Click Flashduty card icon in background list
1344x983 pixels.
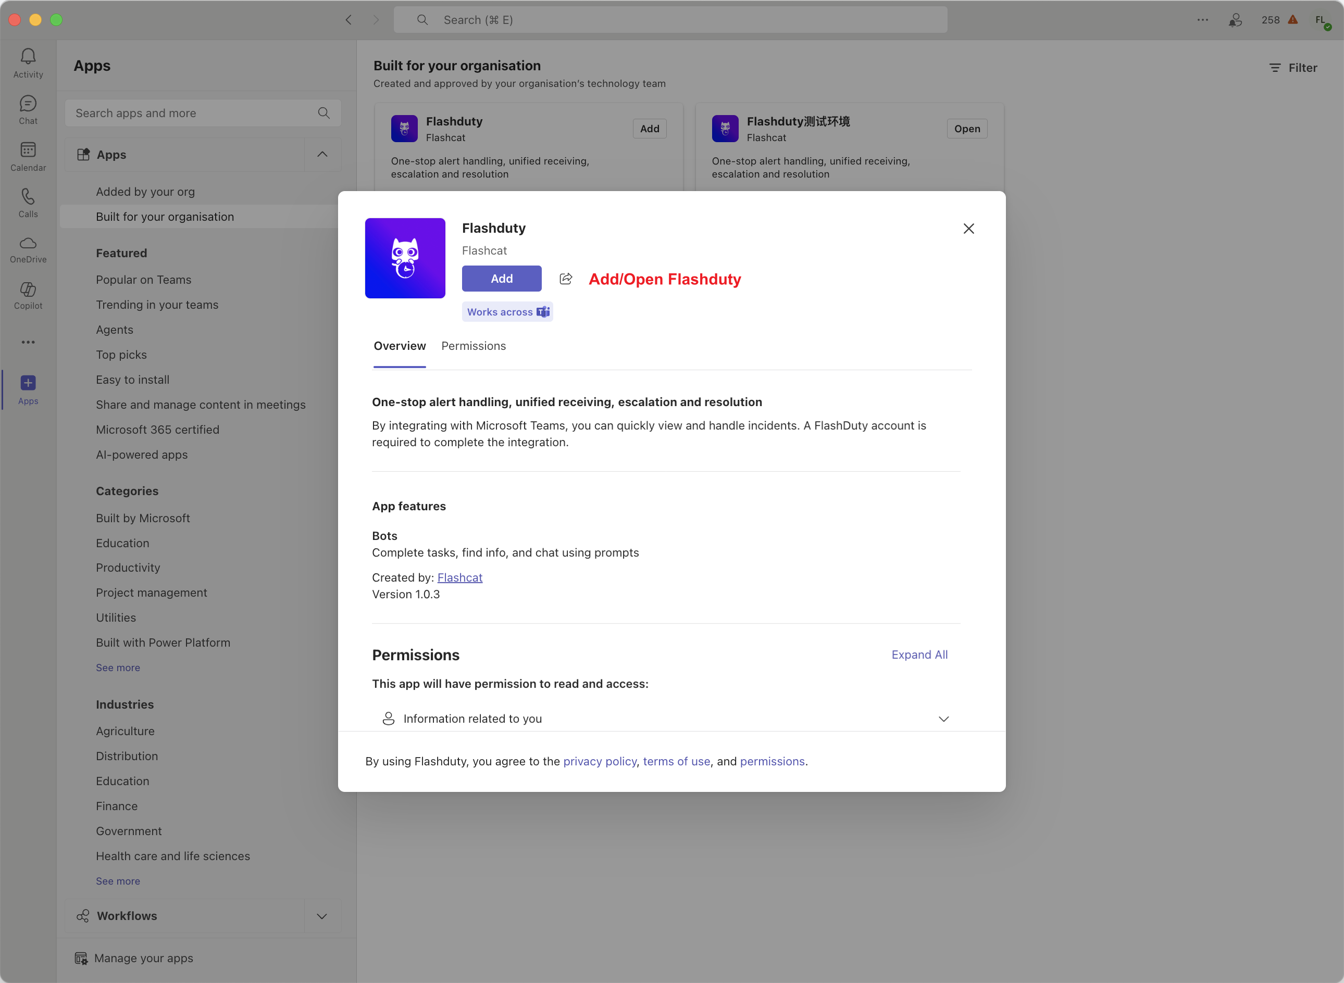[404, 129]
